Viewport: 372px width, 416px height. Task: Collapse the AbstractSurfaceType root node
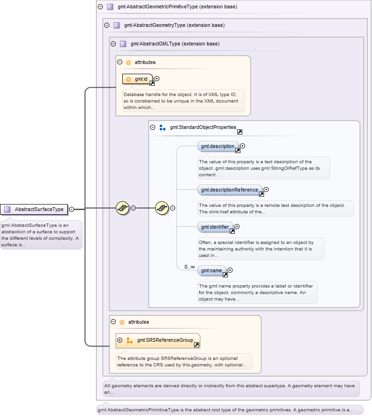coord(72,209)
